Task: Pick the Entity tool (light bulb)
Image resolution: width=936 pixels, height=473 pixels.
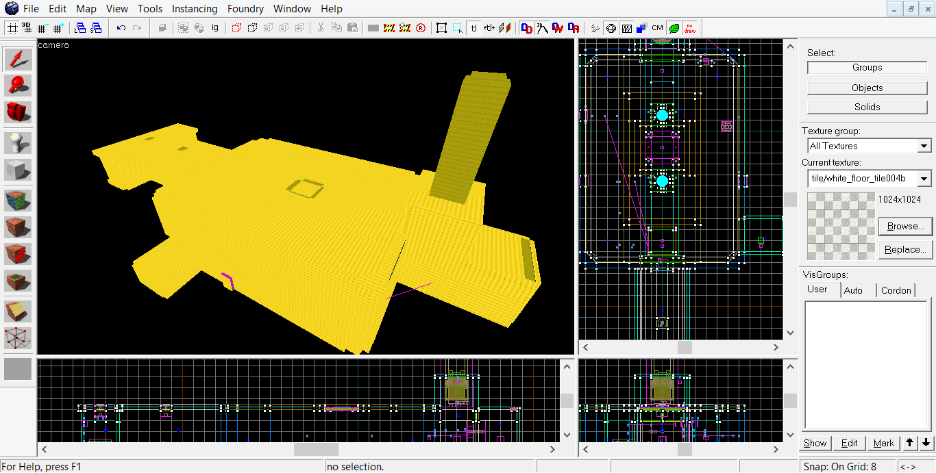Action: pyautogui.click(x=18, y=142)
